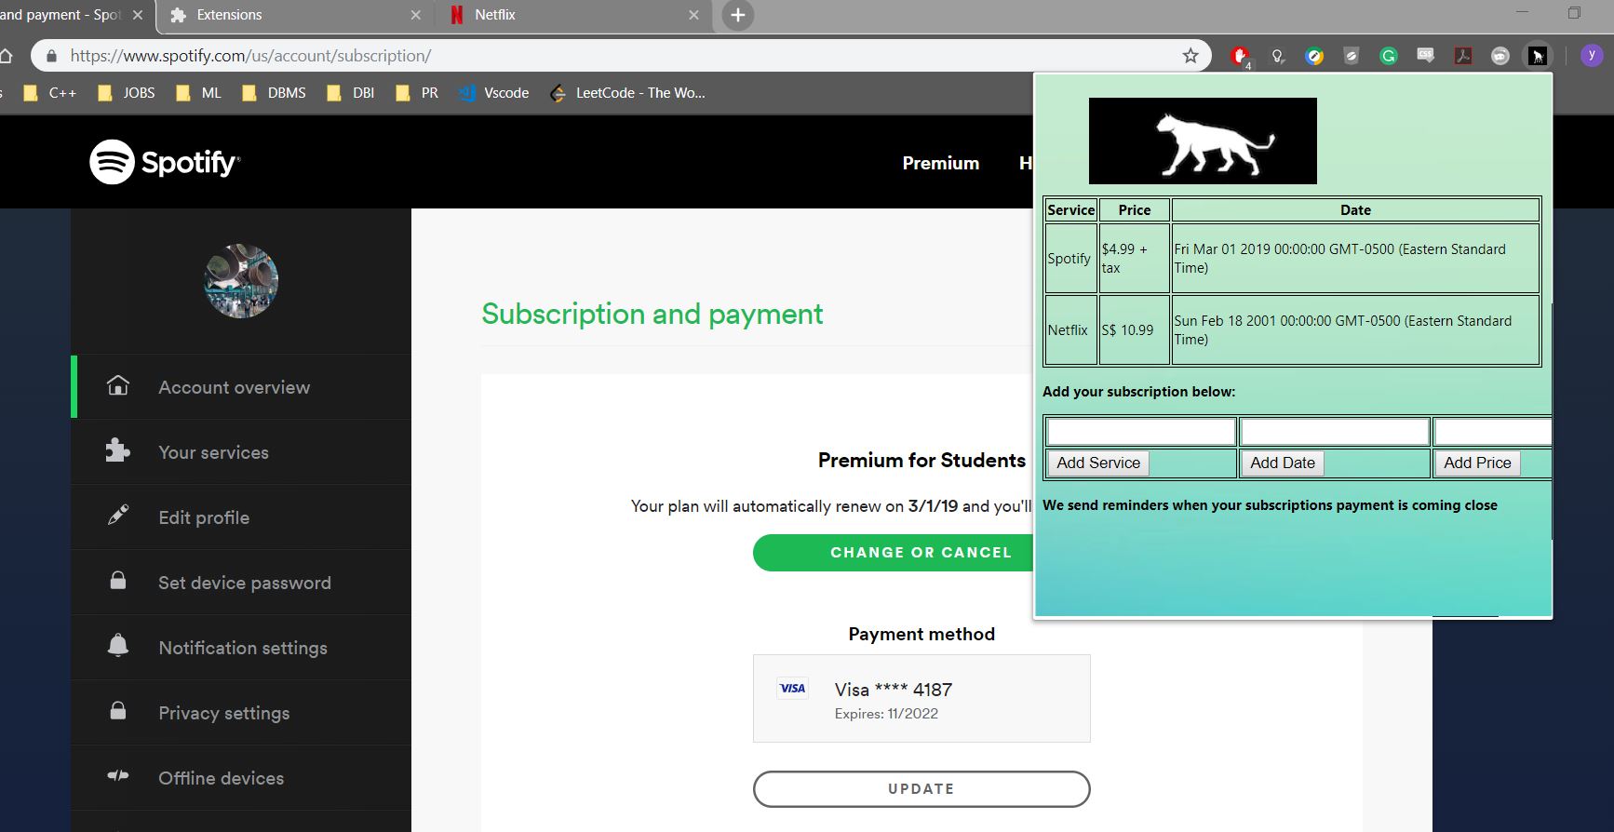Open the DBI bookmarks folder

coord(351,93)
